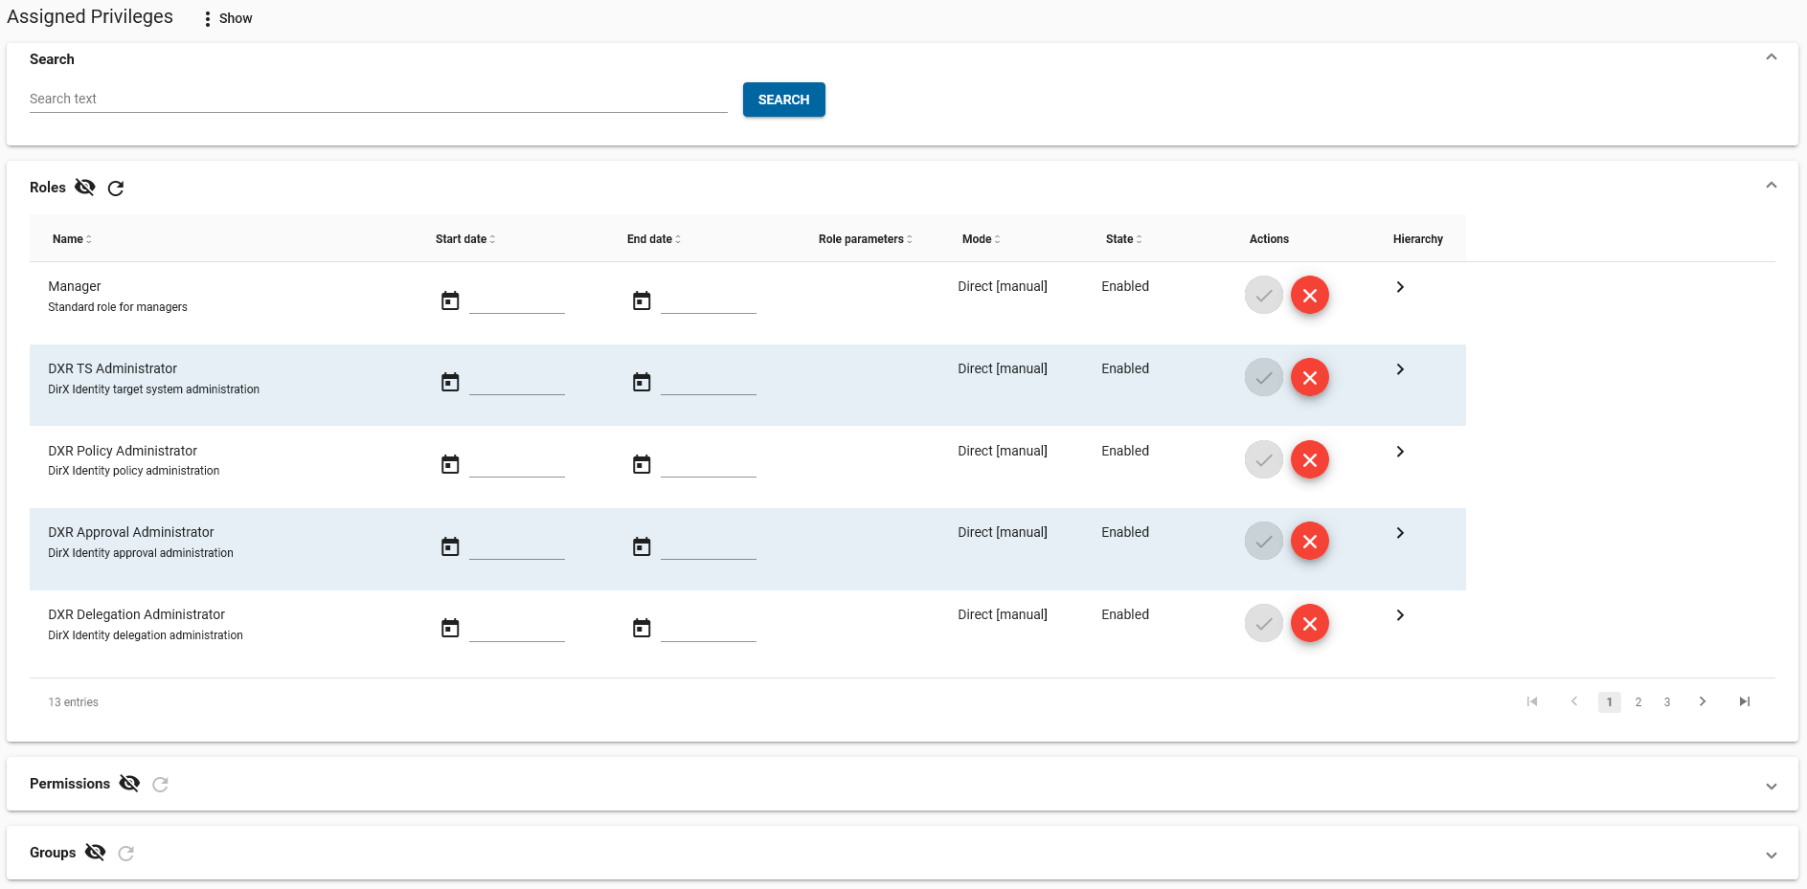Click the checkmark approve button for DXR Approval Administrator
This screenshot has width=1807, height=889.
coord(1263,542)
